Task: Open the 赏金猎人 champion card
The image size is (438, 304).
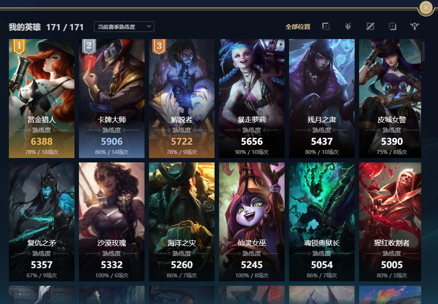Action: pyautogui.click(x=42, y=99)
